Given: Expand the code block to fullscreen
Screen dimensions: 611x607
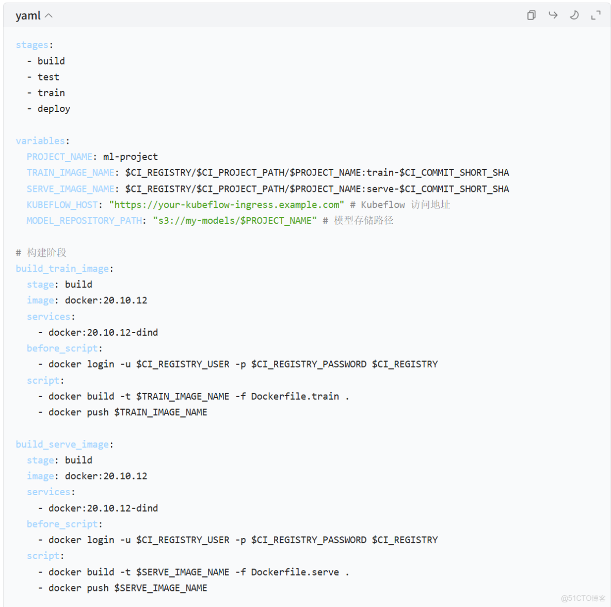Looking at the screenshot, I should (x=596, y=15).
